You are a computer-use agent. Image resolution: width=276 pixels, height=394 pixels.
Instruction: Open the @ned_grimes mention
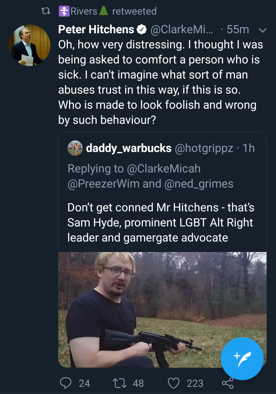click(x=199, y=184)
